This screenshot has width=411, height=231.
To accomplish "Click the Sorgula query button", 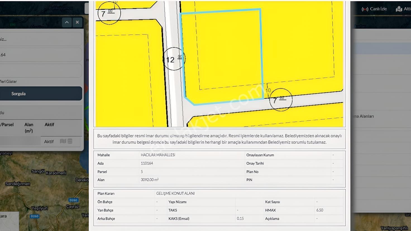I will [x=41, y=93].
